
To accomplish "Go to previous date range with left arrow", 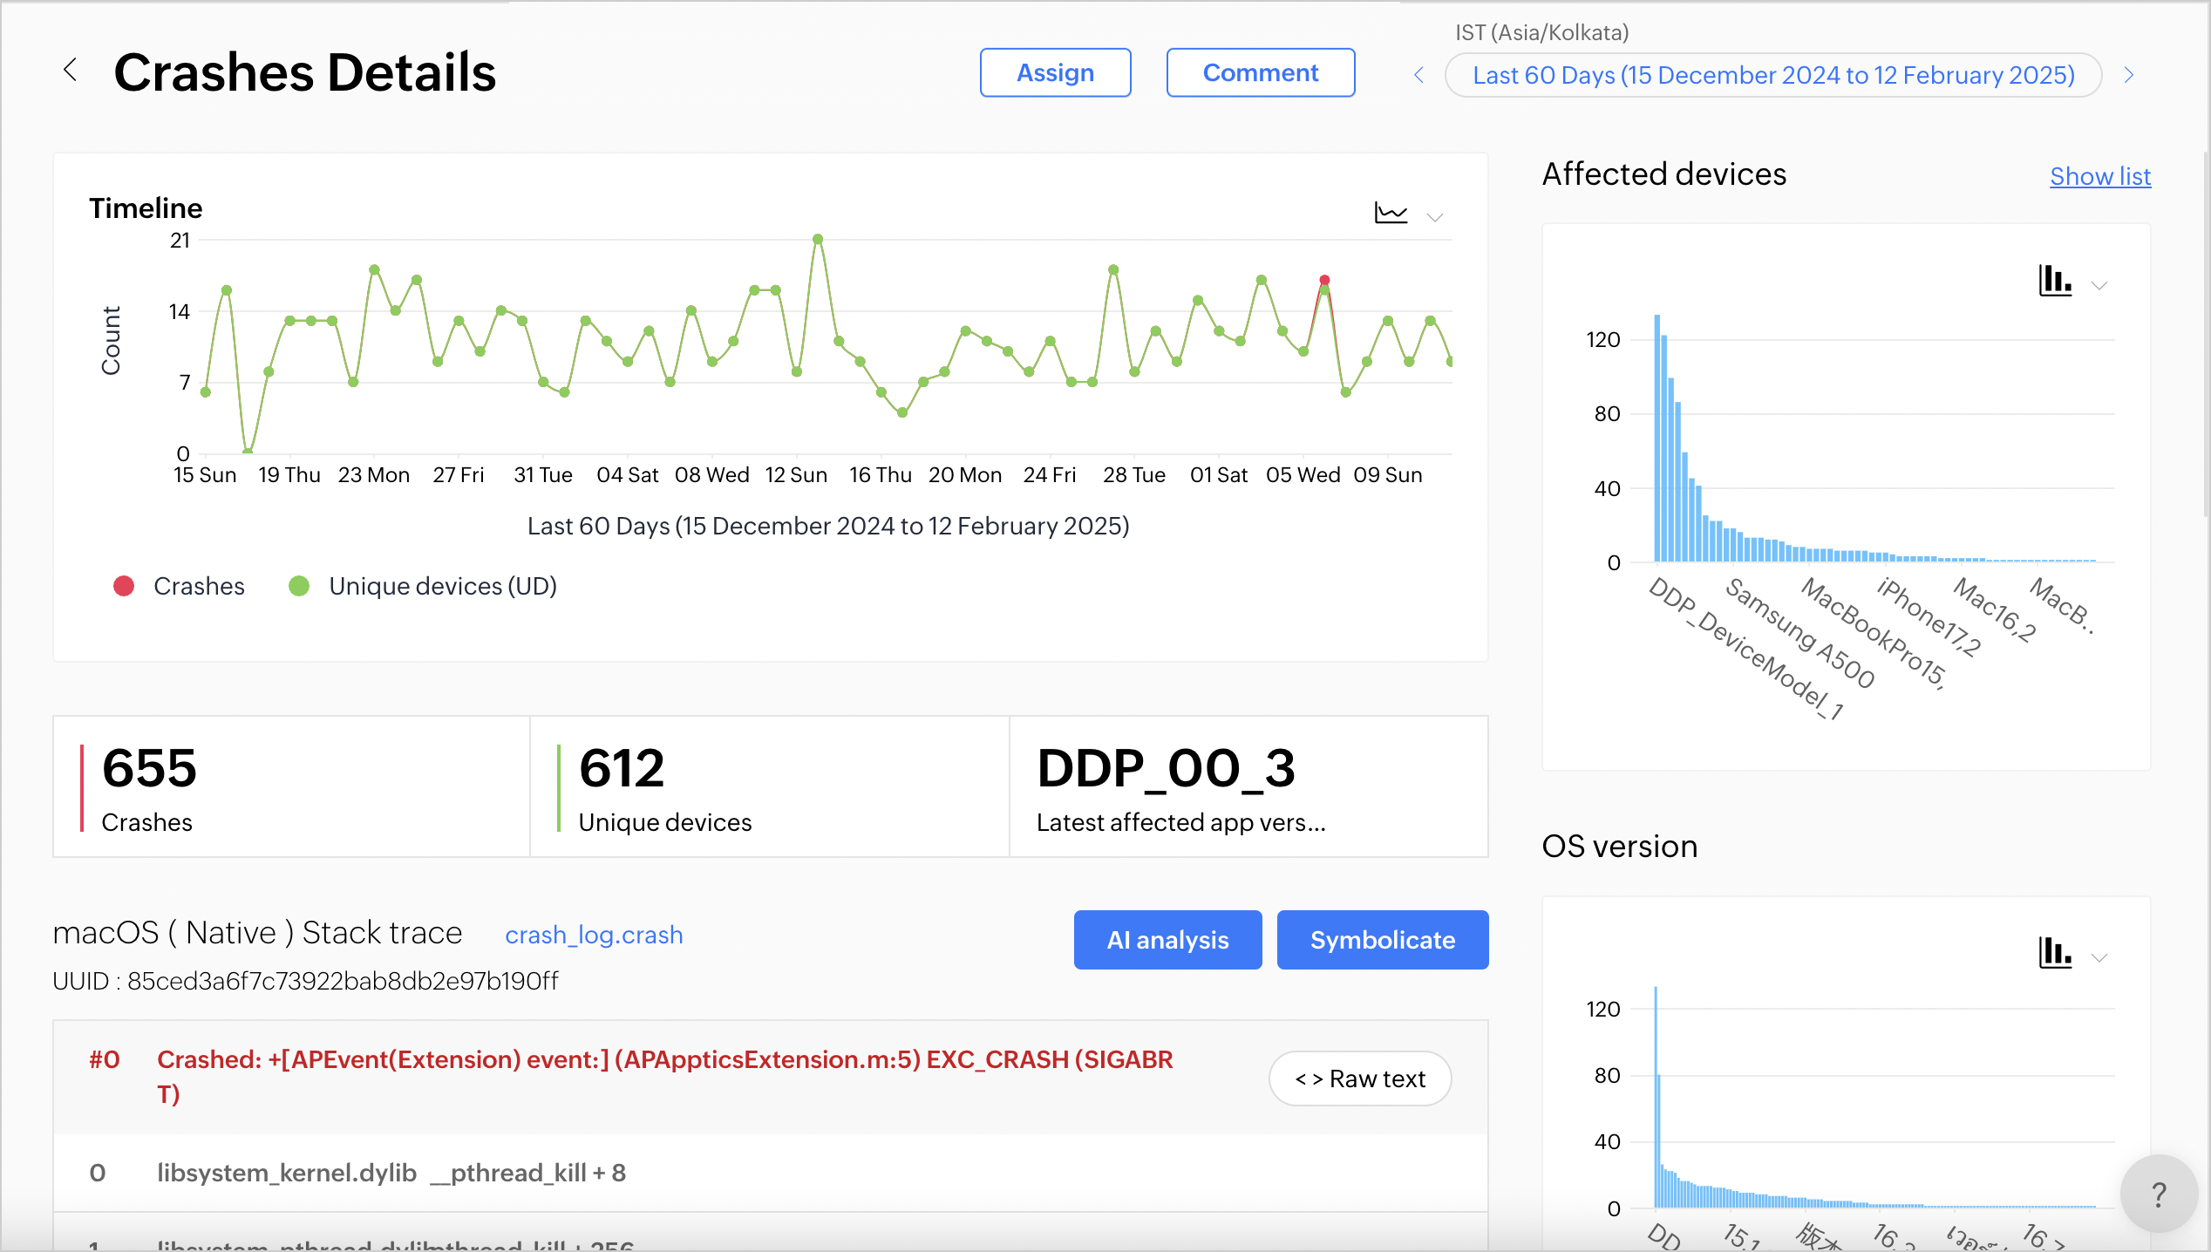I will 1418,76.
